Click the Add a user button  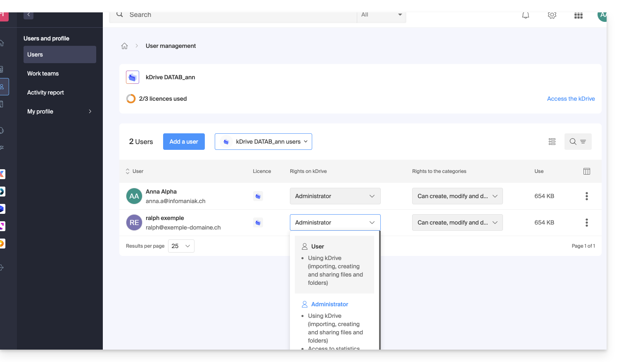[184, 142]
